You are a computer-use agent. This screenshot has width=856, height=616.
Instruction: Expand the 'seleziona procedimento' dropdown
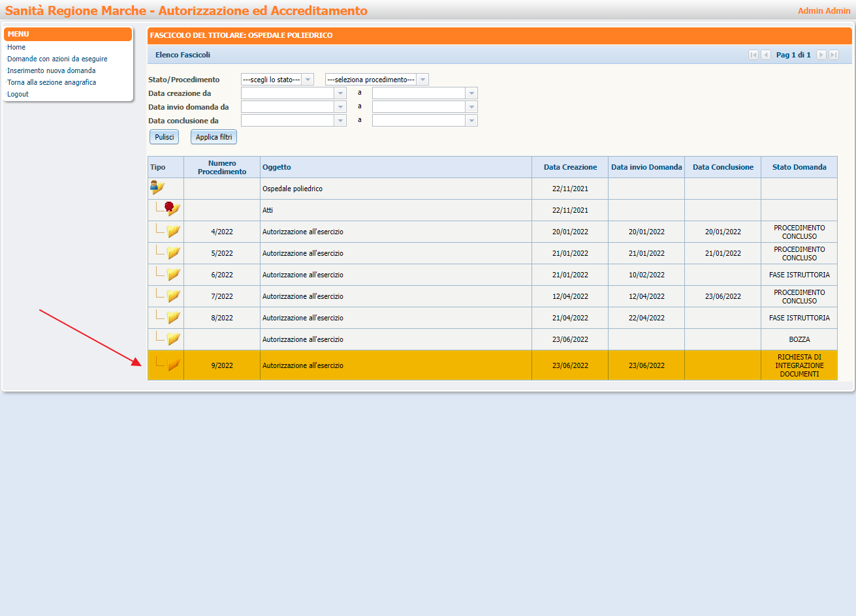tap(423, 80)
